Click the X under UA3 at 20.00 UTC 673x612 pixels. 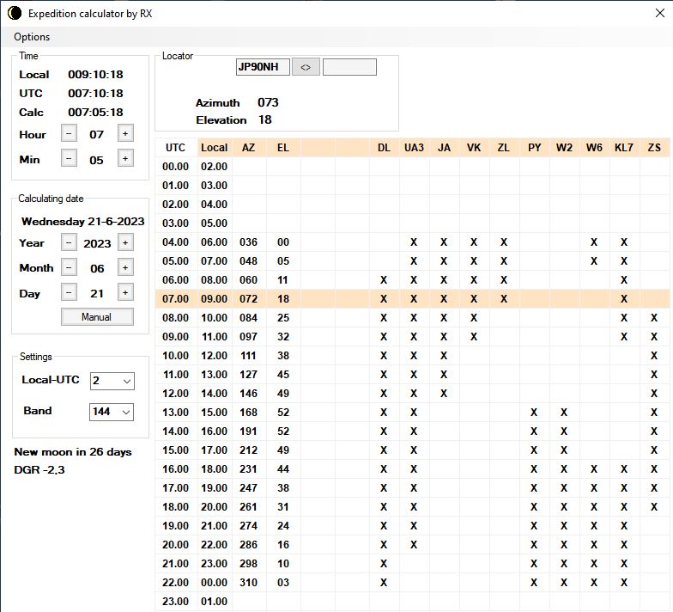[x=414, y=545]
